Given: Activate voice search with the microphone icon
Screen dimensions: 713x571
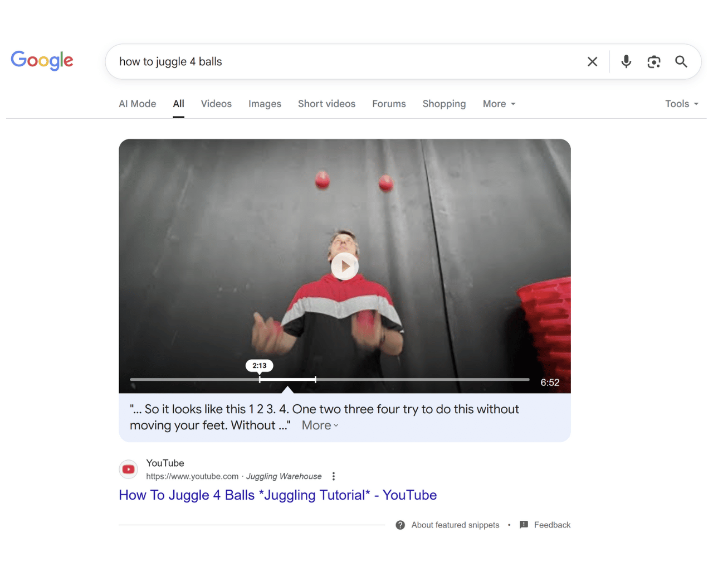Looking at the screenshot, I should coord(626,61).
